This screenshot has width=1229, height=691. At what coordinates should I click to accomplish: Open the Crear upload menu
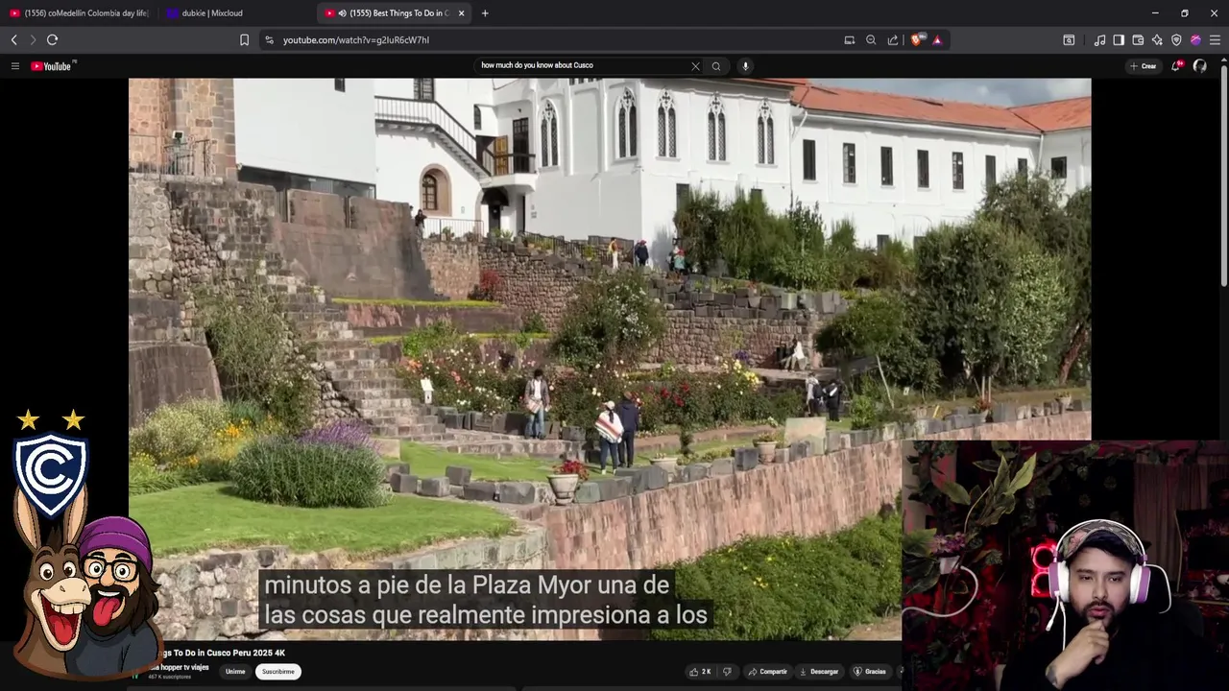[1143, 66]
